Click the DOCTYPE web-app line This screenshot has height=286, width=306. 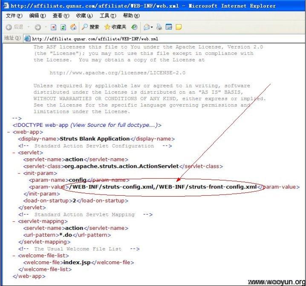point(87,125)
